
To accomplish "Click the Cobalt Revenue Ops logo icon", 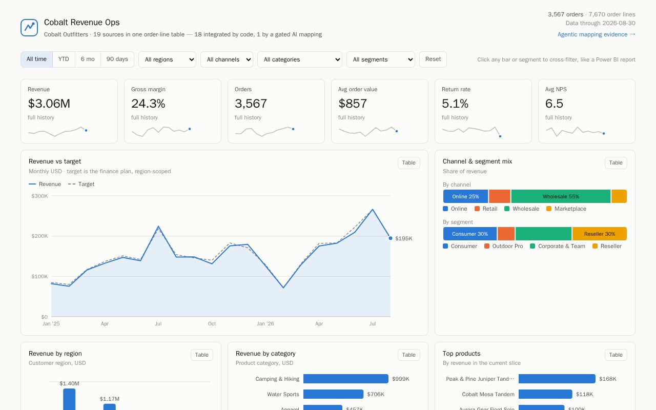I will (x=29, y=28).
